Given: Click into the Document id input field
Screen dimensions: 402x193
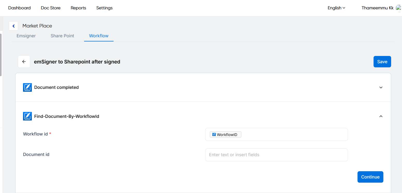Looking at the screenshot, I should (276, 155).
